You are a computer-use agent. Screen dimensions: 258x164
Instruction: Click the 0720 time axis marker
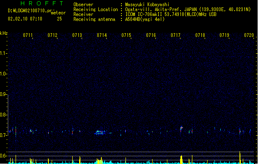click(x=249, y=35)
